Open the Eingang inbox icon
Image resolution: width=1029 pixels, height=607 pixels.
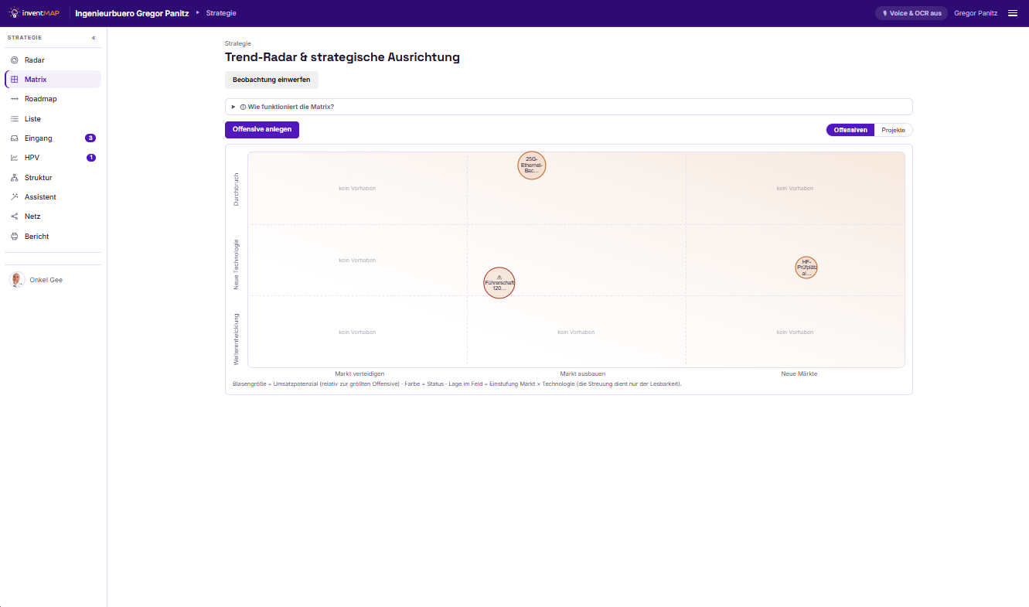[x=15, y=138]
